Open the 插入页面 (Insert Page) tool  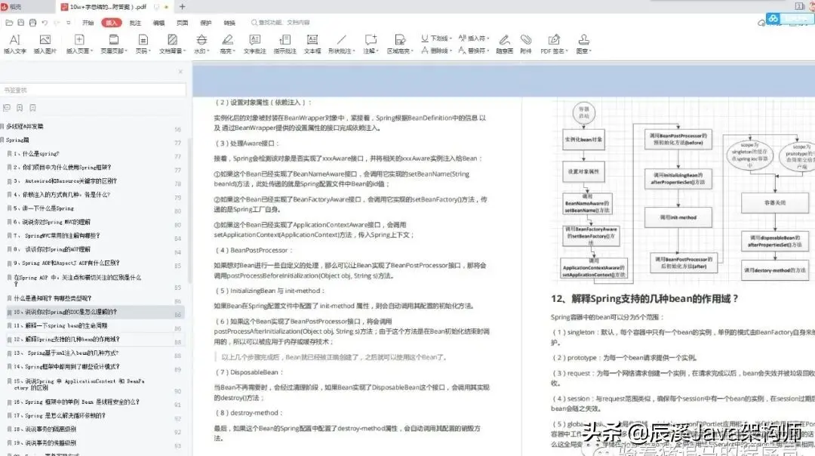click(79, 44)
